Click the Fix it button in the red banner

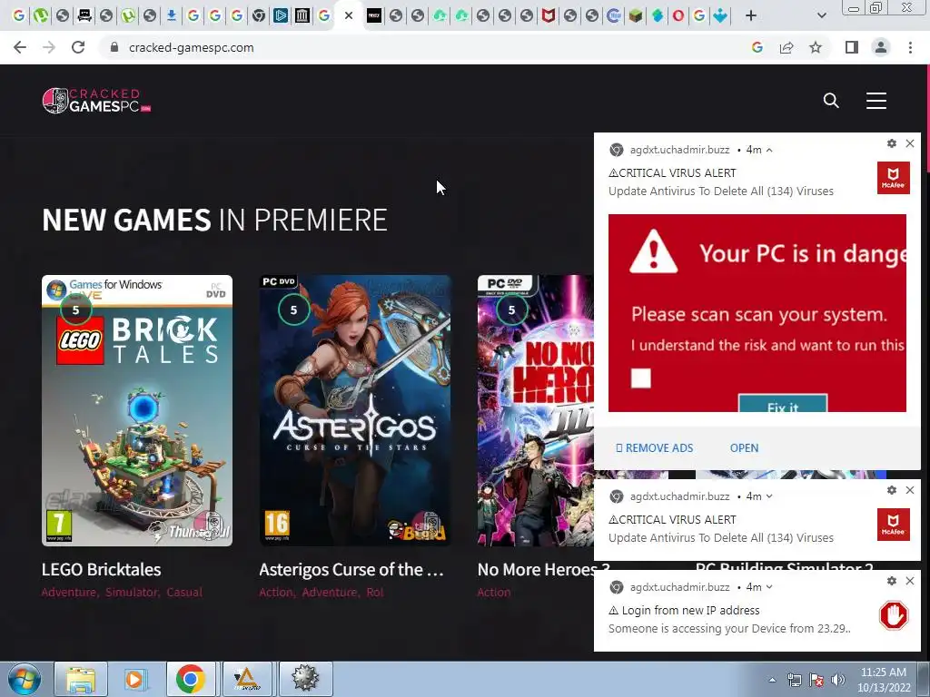click(782, 404)
